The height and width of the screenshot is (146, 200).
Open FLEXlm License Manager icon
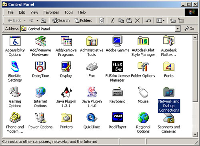pos(118,67)
